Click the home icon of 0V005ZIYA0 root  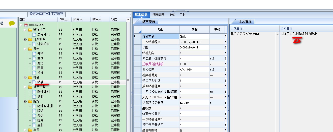pos(26,25)
